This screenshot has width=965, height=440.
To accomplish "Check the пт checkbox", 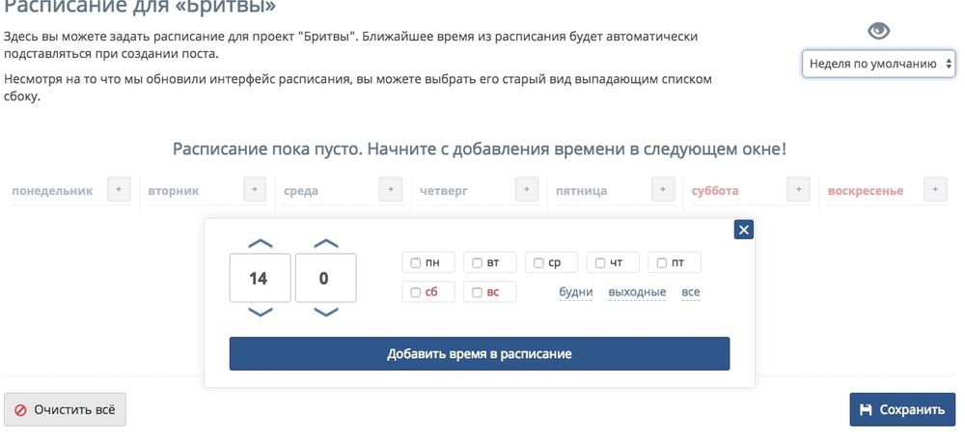I will (x=662, y=263).
